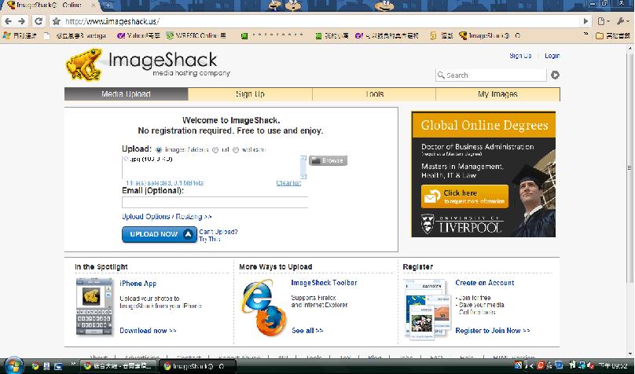Bookmark this page with the star icon
This screenshot has height=374, width=635.
tap(57, 21)
